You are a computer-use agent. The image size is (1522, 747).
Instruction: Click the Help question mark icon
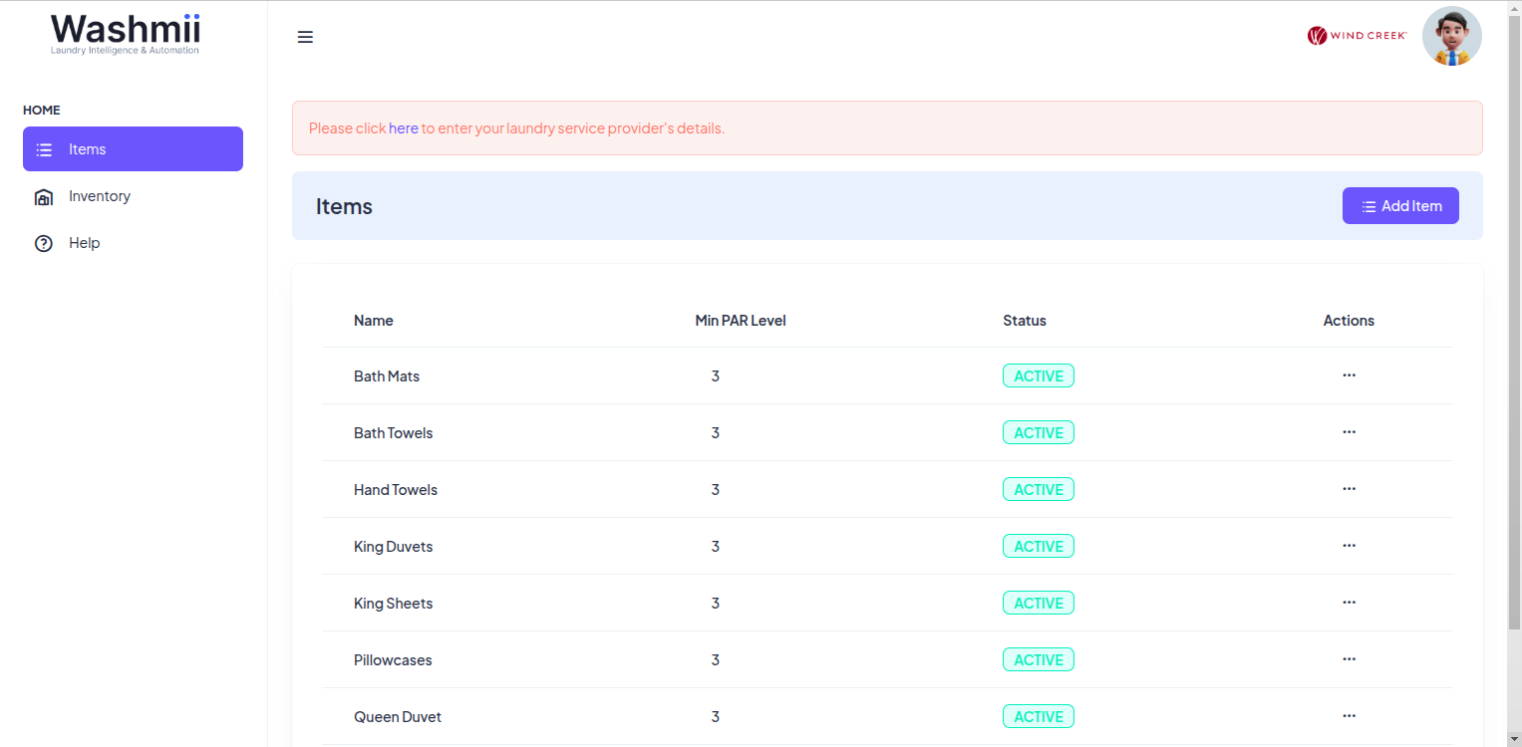(44, 243)
